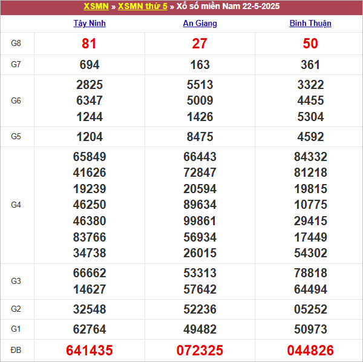Click G6 number 6347

90,100
